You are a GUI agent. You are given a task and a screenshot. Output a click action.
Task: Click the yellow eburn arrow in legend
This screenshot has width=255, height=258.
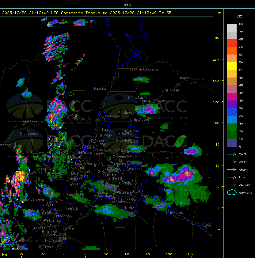[232, 170]
